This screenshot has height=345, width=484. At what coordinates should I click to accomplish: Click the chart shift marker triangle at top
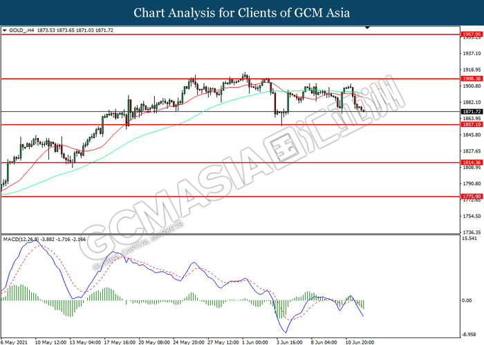367,28
